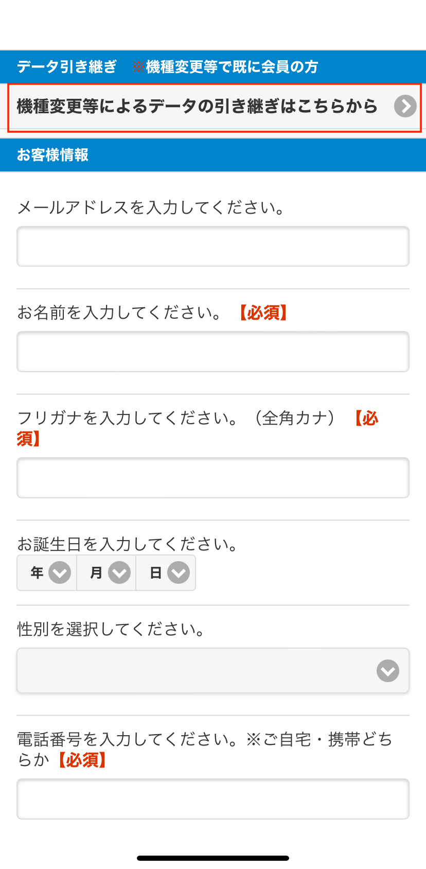Tap the gray chevron on data transfer row
426x869 pixels.
[405, 107]
